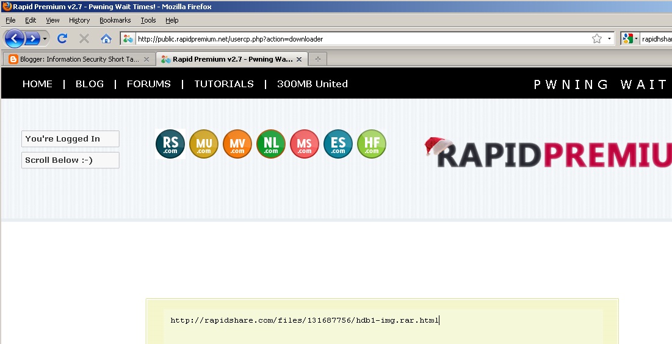Focus the search box containing rapidshare text
The height and width of the screenshot is (344, 672).
click(x=656, y=39)
